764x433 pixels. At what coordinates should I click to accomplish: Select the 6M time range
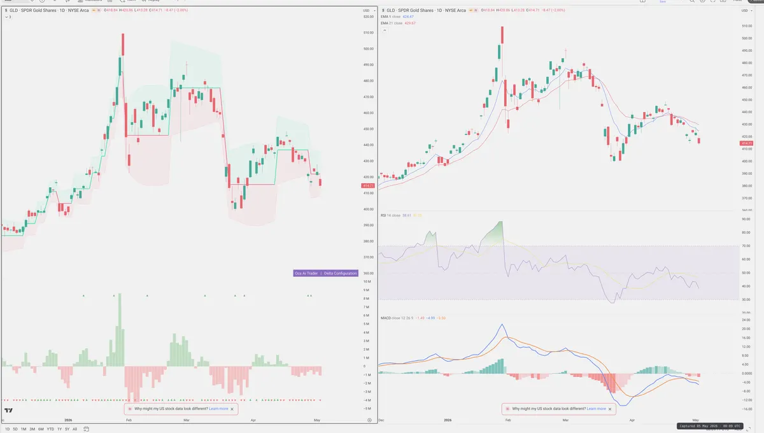coord(41,429)
